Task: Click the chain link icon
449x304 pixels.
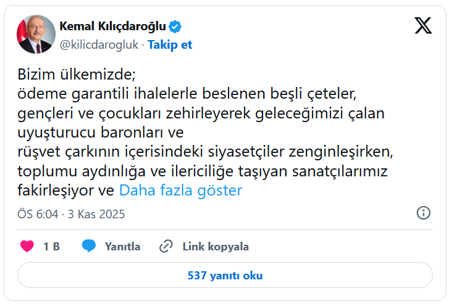Action: [166, 247]
